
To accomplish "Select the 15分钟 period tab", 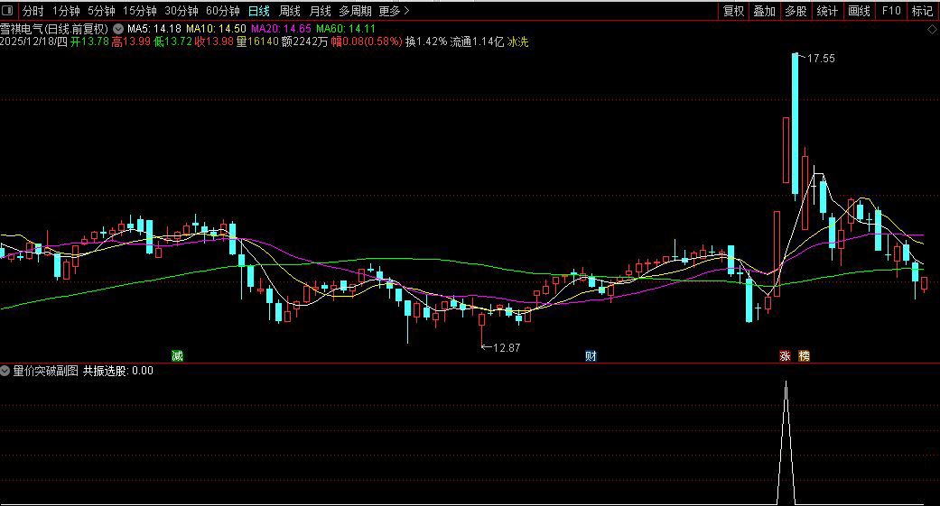I will click(x=140, y=11).
